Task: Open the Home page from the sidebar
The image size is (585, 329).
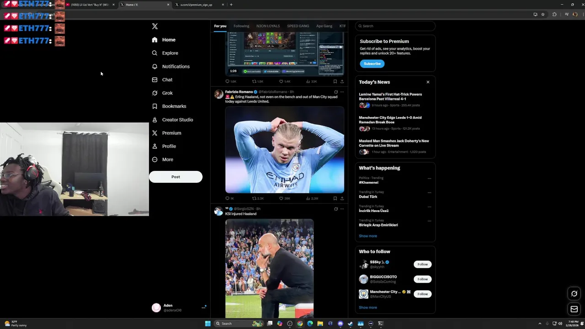Action: click(164, 40)
